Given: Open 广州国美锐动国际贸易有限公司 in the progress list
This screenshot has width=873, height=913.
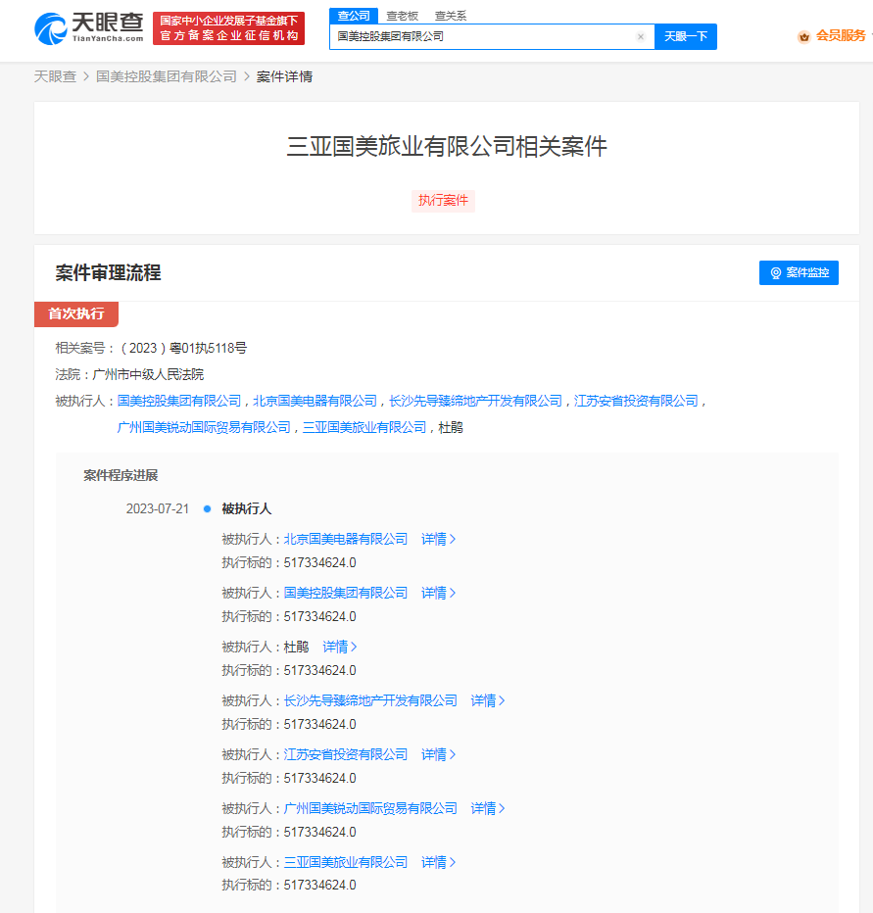Looking at the screenshot, I should (x=370, y=808).
